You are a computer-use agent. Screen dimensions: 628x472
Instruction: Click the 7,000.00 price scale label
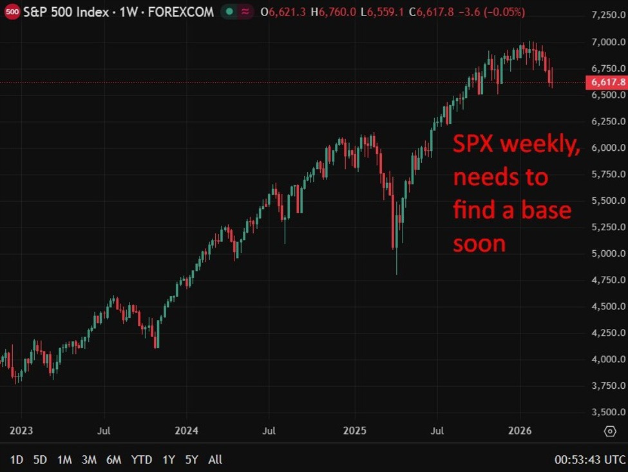[608, 42]
